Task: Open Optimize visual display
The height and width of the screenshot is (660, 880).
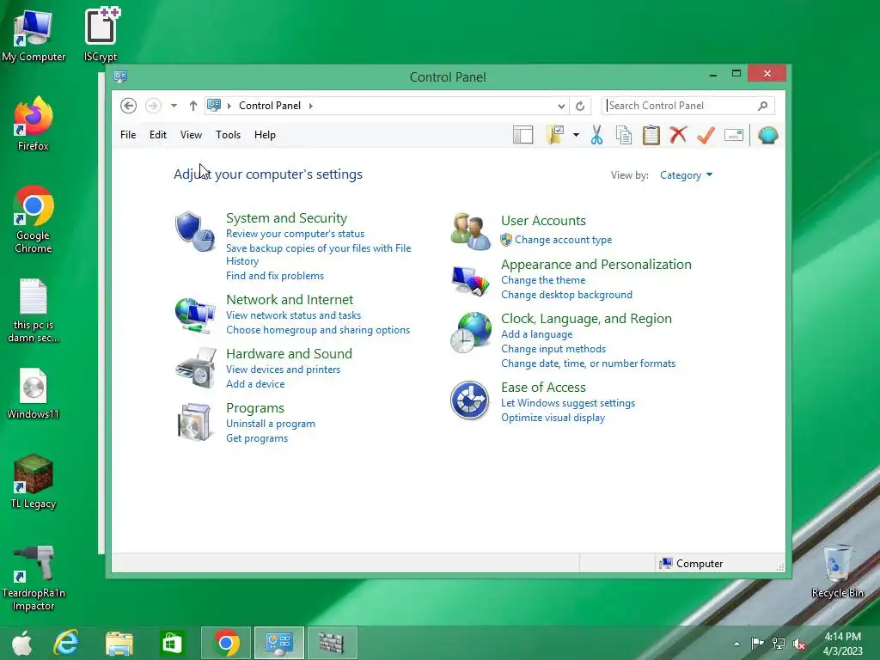Action: click(553, 418)
